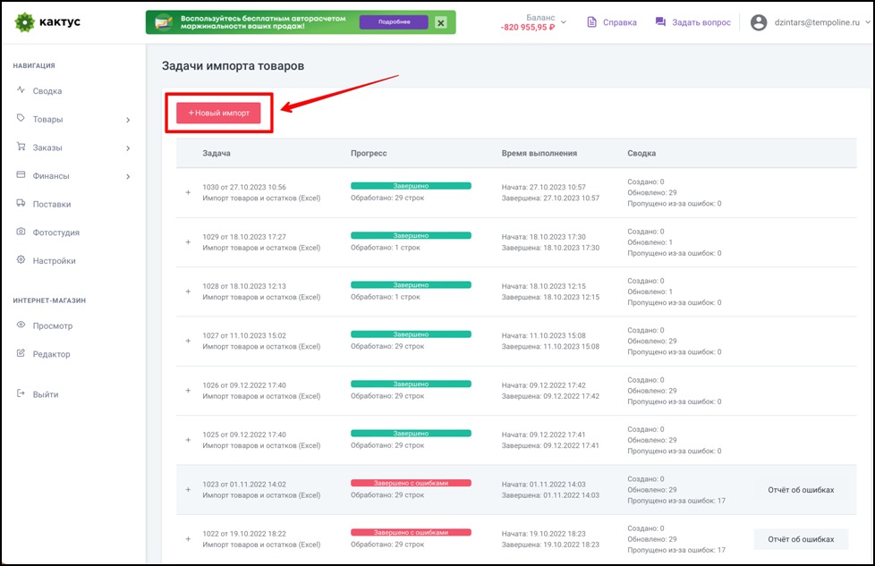Click the Подробнее button in banner
Screen dimensions: 875x566
click(394, 22)
